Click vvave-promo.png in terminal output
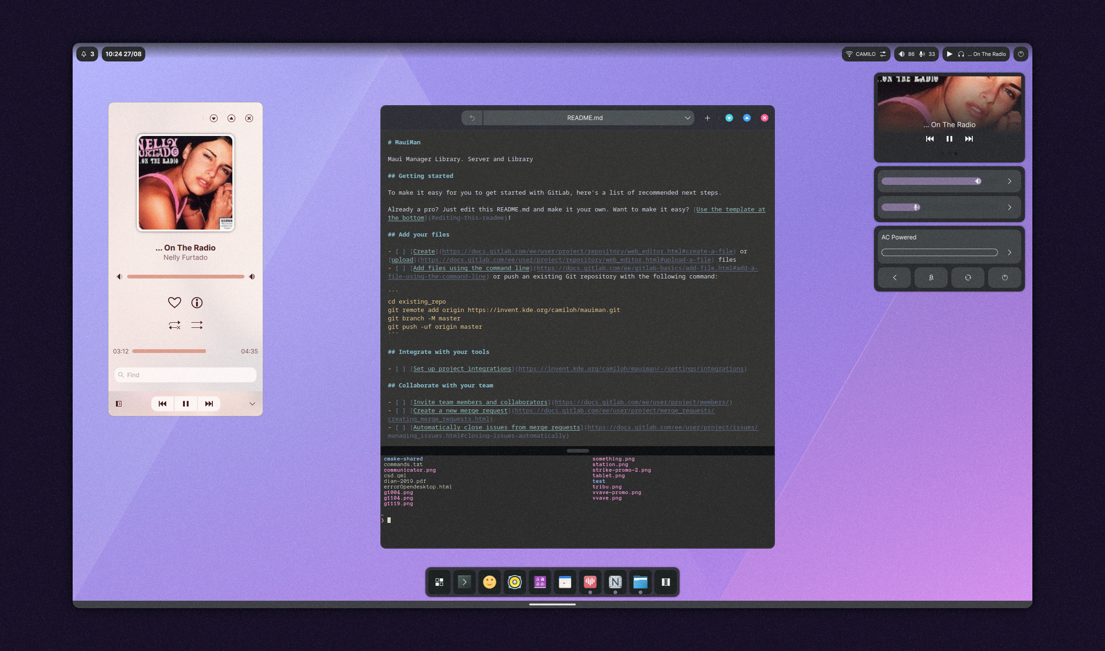This screenshot has width=1105, height=651. pos(617,492)
